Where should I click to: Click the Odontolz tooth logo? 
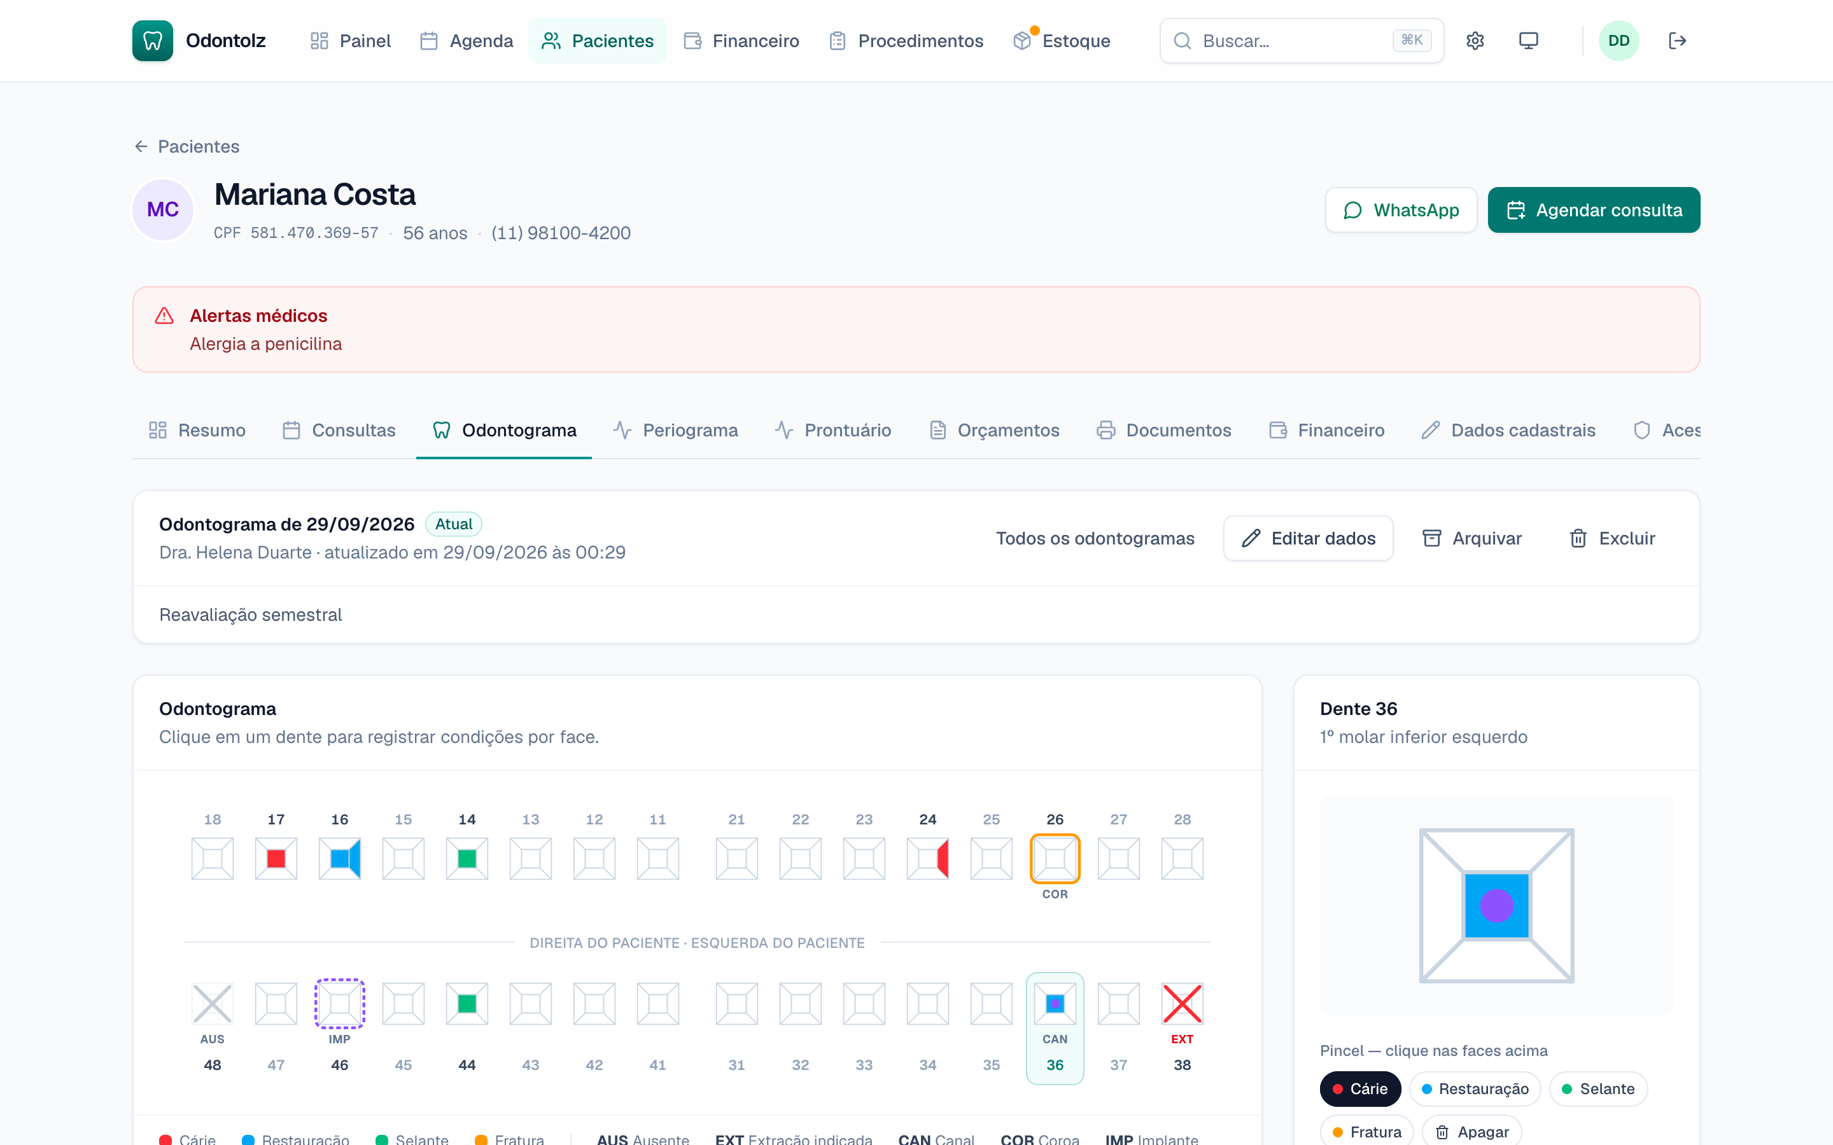pos(152,41)
